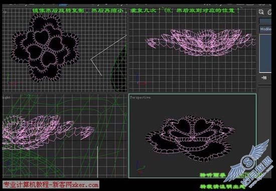
Task: Open the Perspective viewport label menu
Action: (141, 97)
